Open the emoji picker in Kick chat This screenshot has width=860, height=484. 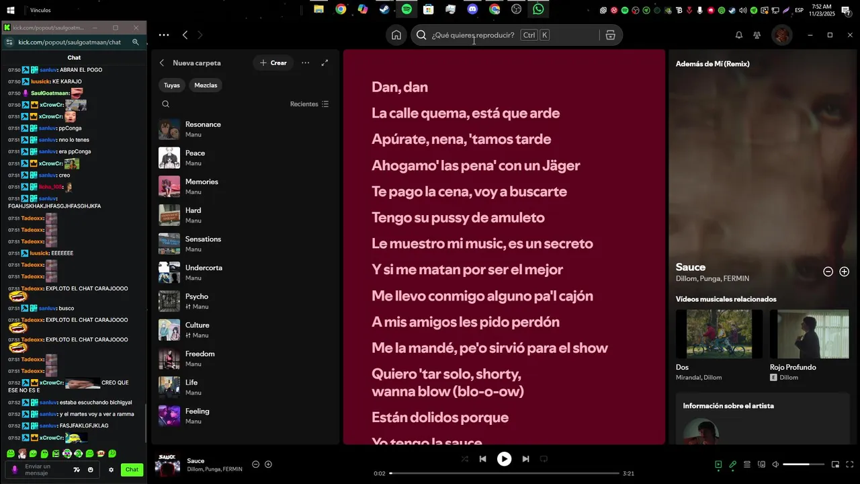(x=91, y=470)
